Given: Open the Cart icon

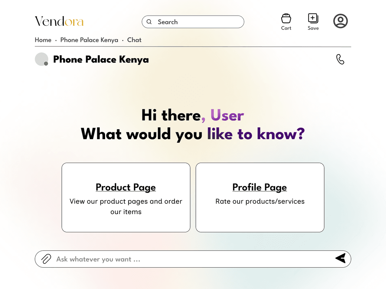Looking at the screenshot, I should coord(286,19).
